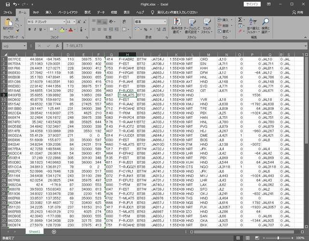This screenshot has height=241, width=309.
Task: Toggle align-left text alignment
Action: tap(94, 29)
